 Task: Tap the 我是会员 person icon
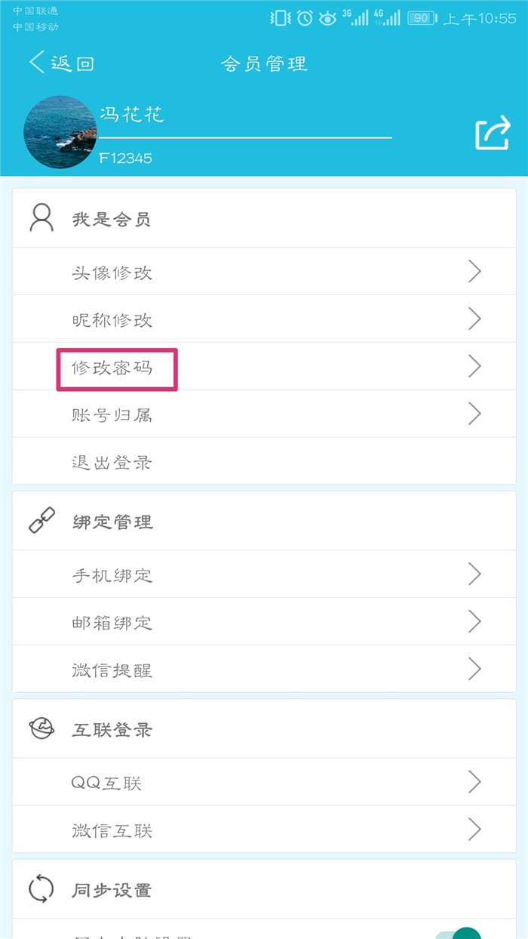coord(41,218)
